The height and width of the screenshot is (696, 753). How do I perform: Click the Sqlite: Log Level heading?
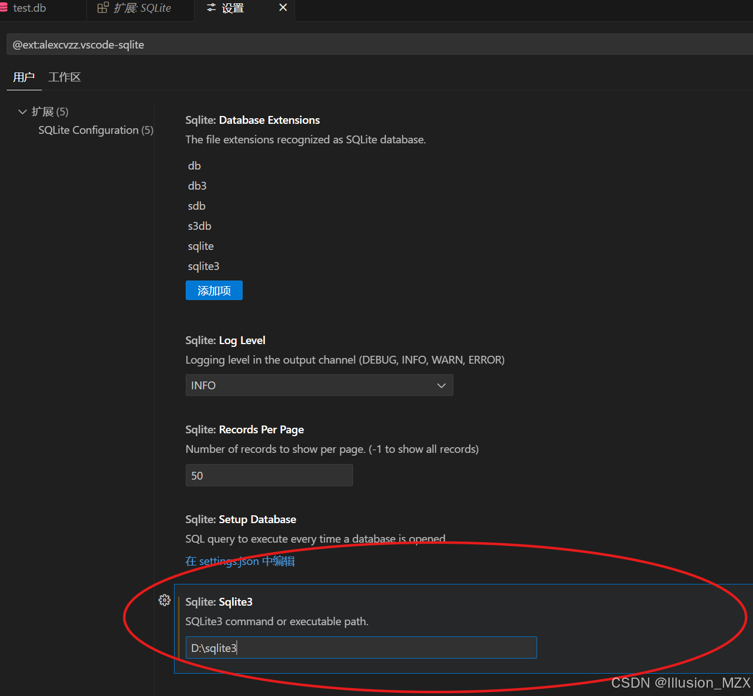pos(225,340)
